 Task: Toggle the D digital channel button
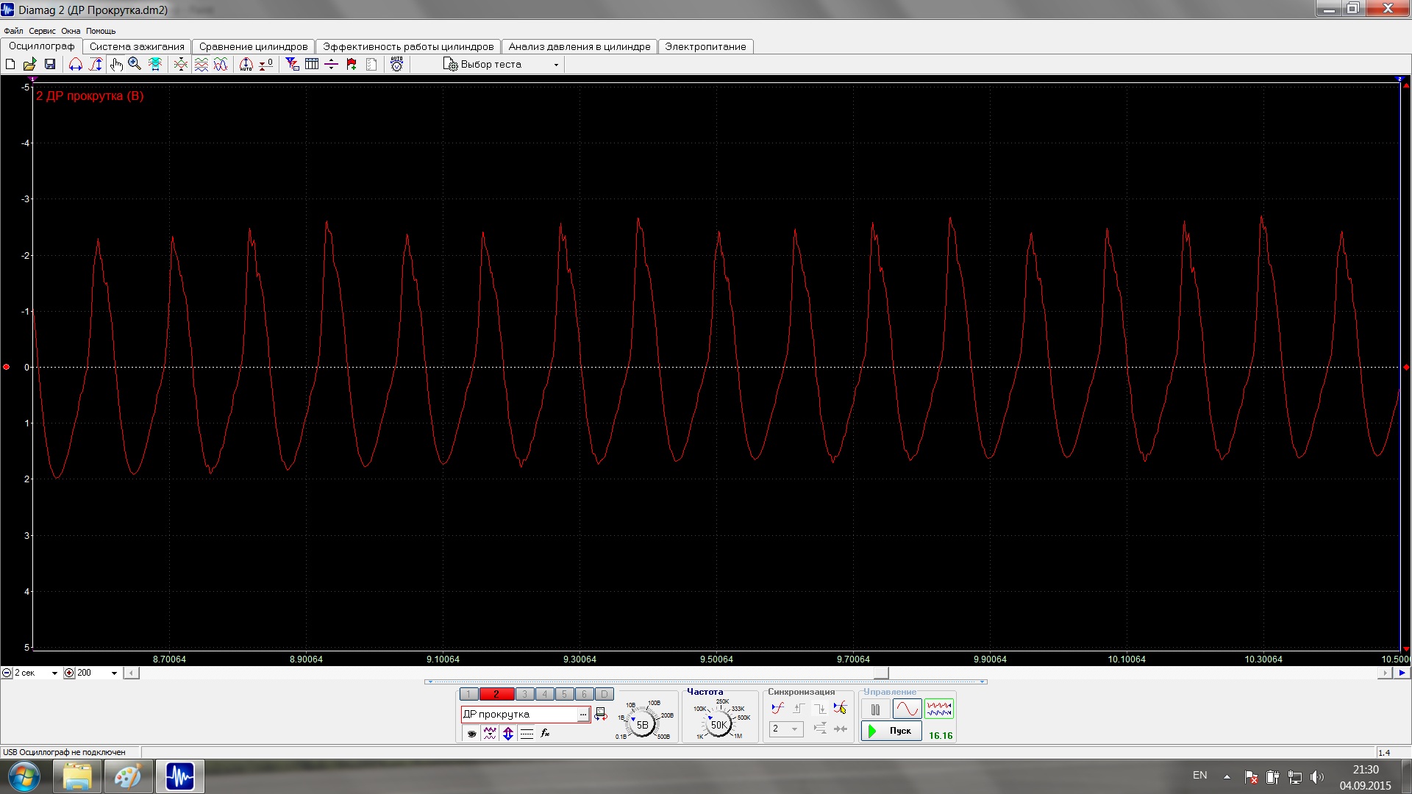pos(604,694)
